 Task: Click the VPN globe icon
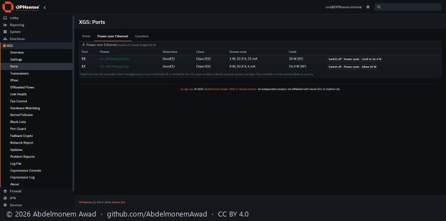point(5,198)
